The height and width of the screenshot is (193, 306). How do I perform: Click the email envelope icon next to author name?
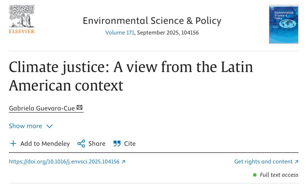pos(80,107)
